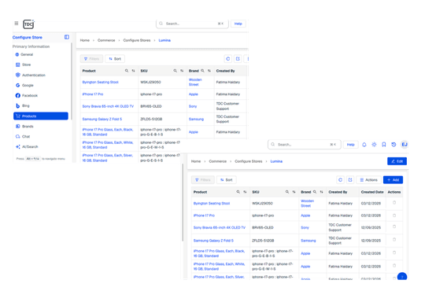425x302 pixels.
Task: Click the round blue help bubble
Action: [402, 277]
